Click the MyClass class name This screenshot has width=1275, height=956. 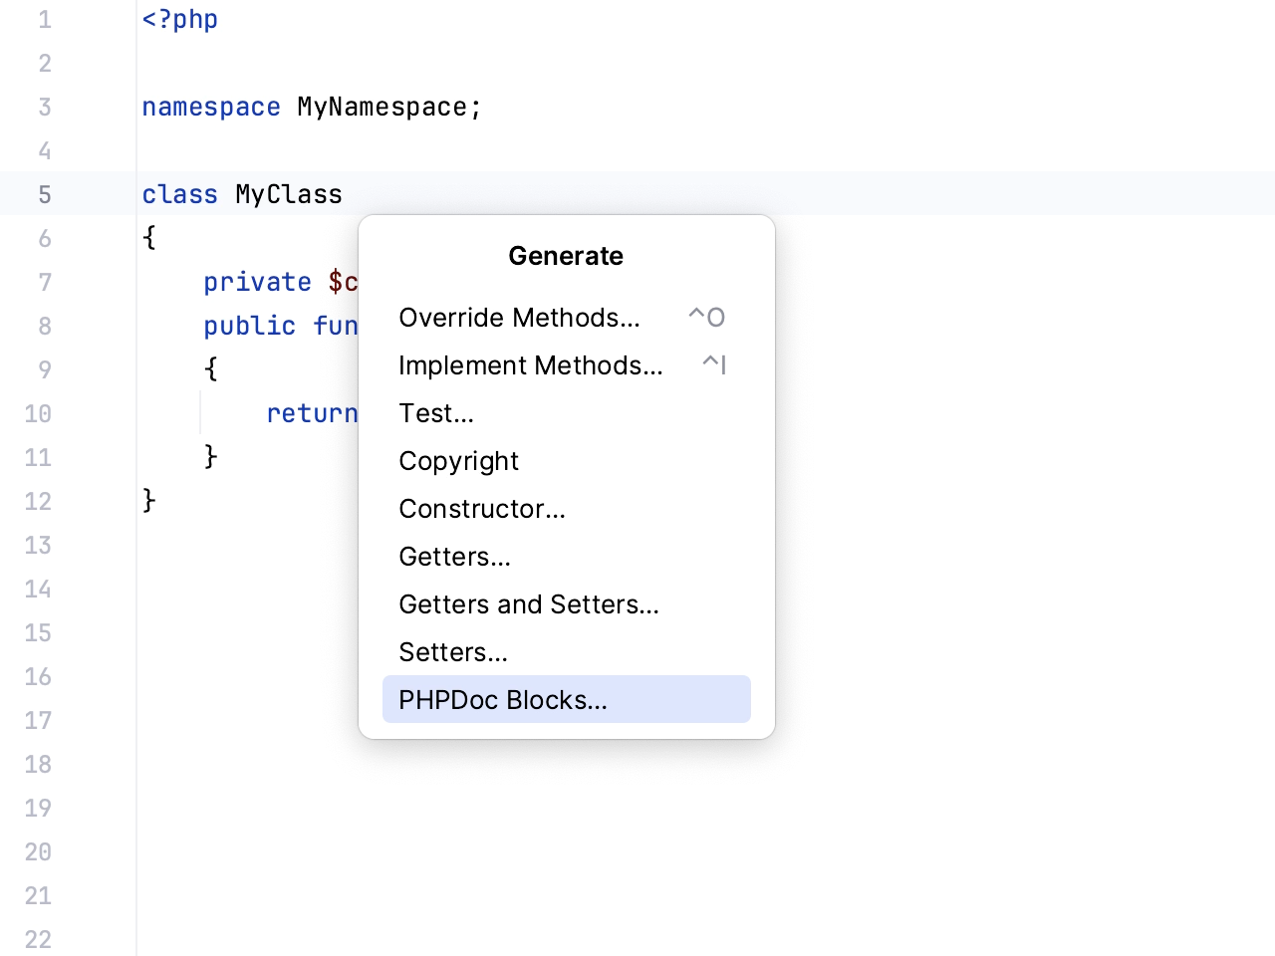(288, 194)
